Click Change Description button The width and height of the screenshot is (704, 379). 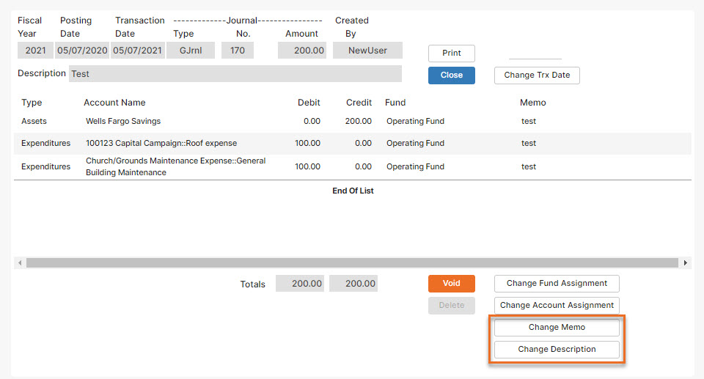coord(557,350)
